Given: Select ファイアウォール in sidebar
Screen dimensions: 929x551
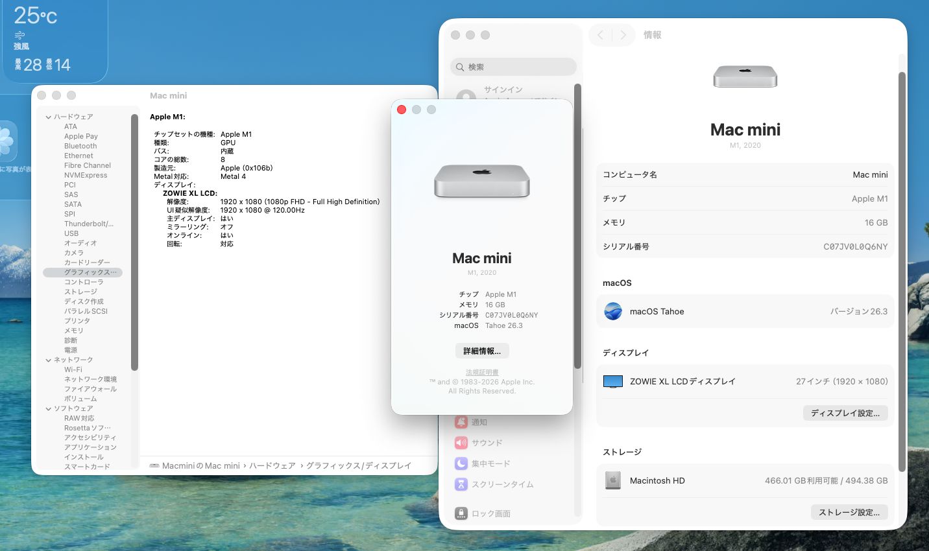Looking at the screenshot, I should [x=90, y=389].
